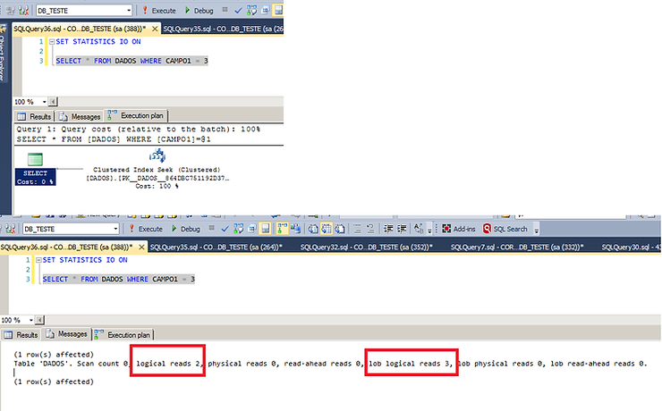Open the Object Explorer side tab
The height and width of the screenshot is (411, 662).
pyautogui.click(x=3, y=53)
